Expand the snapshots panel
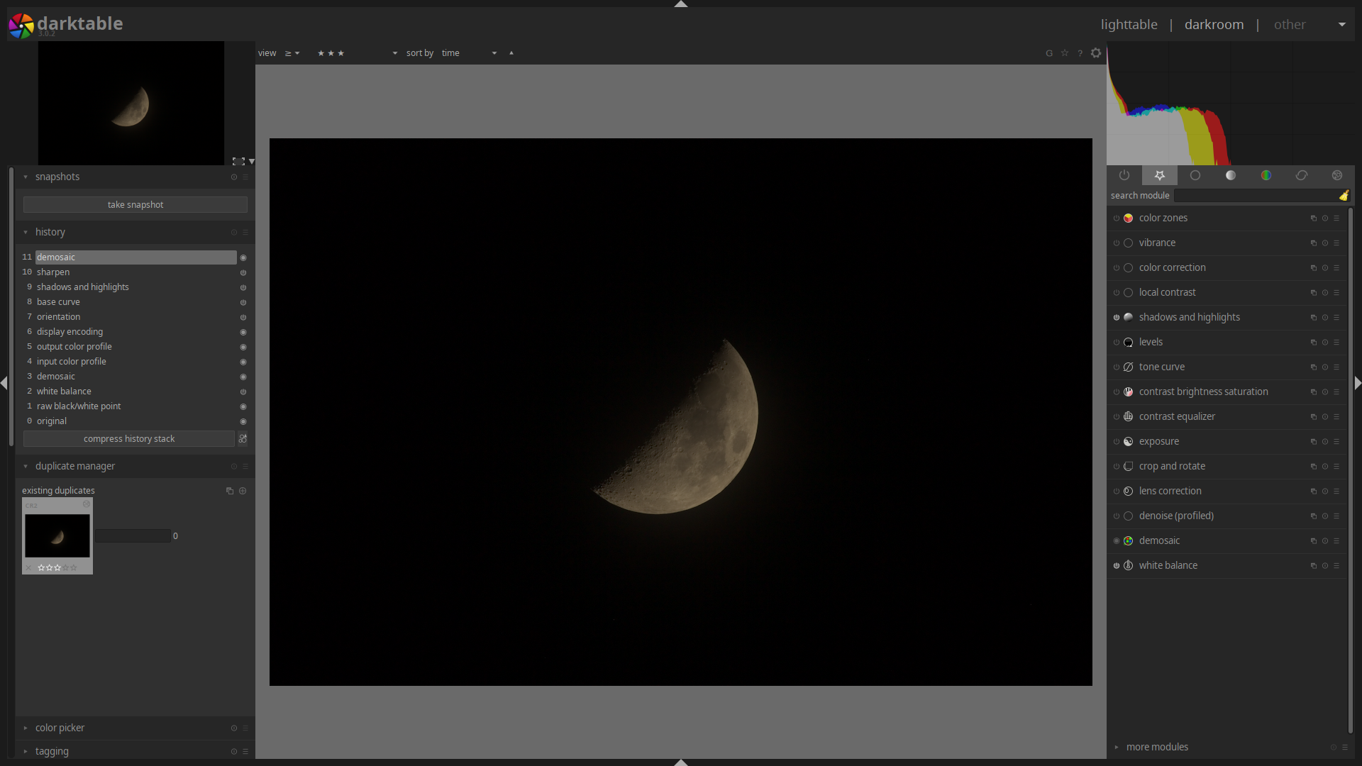Screen dimensions: 1362x766 tap(57, 177)
